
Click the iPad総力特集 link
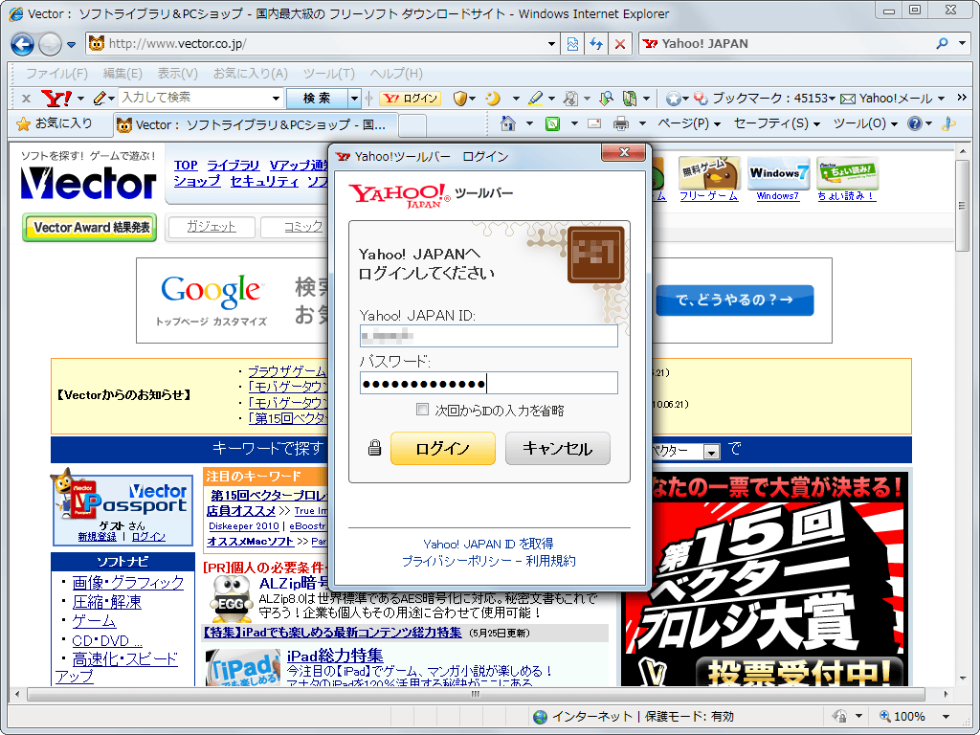pyautogui.click(x=335, y=656)
